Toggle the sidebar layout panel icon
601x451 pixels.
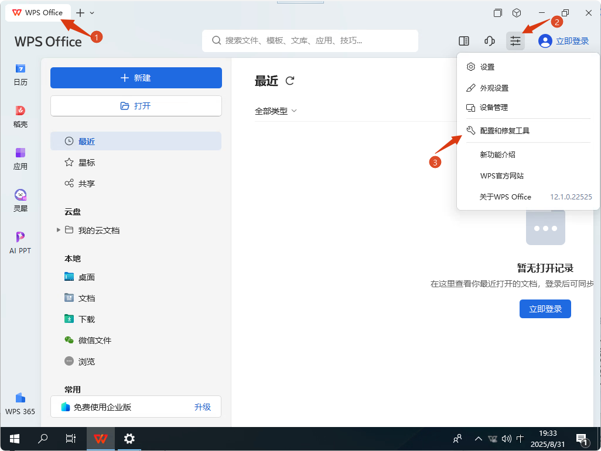pyautogui.click(x=463, y=41)
